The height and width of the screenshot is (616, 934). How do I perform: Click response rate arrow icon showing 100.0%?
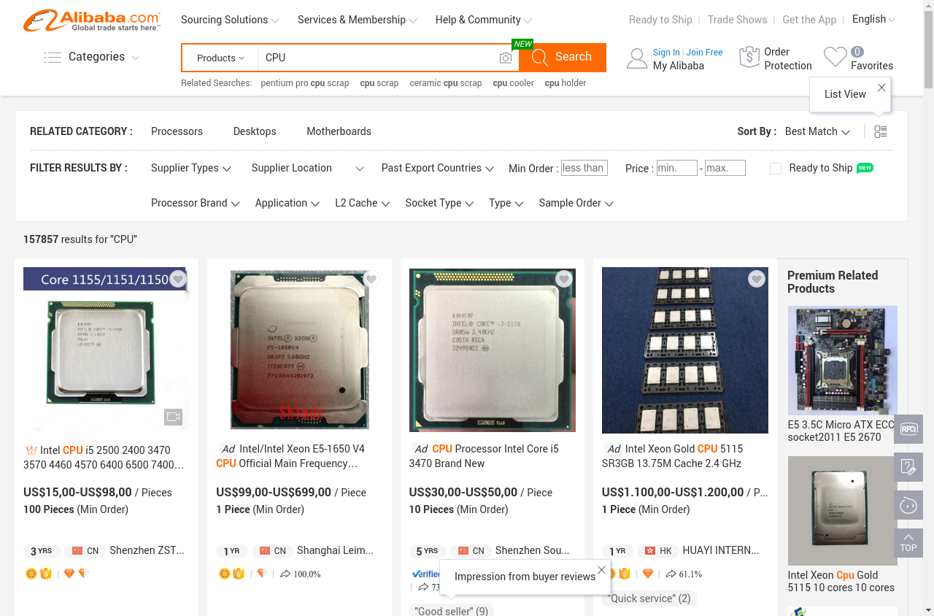pos(286,574)
